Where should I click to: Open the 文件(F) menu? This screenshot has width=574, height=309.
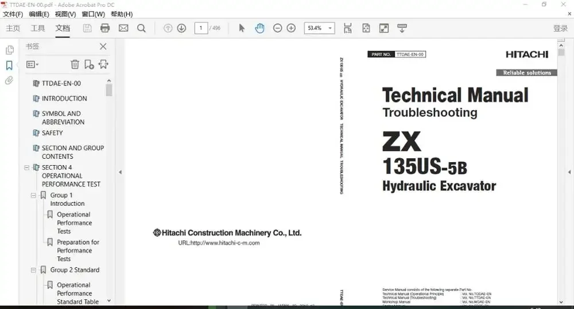(x=13, y=14)
